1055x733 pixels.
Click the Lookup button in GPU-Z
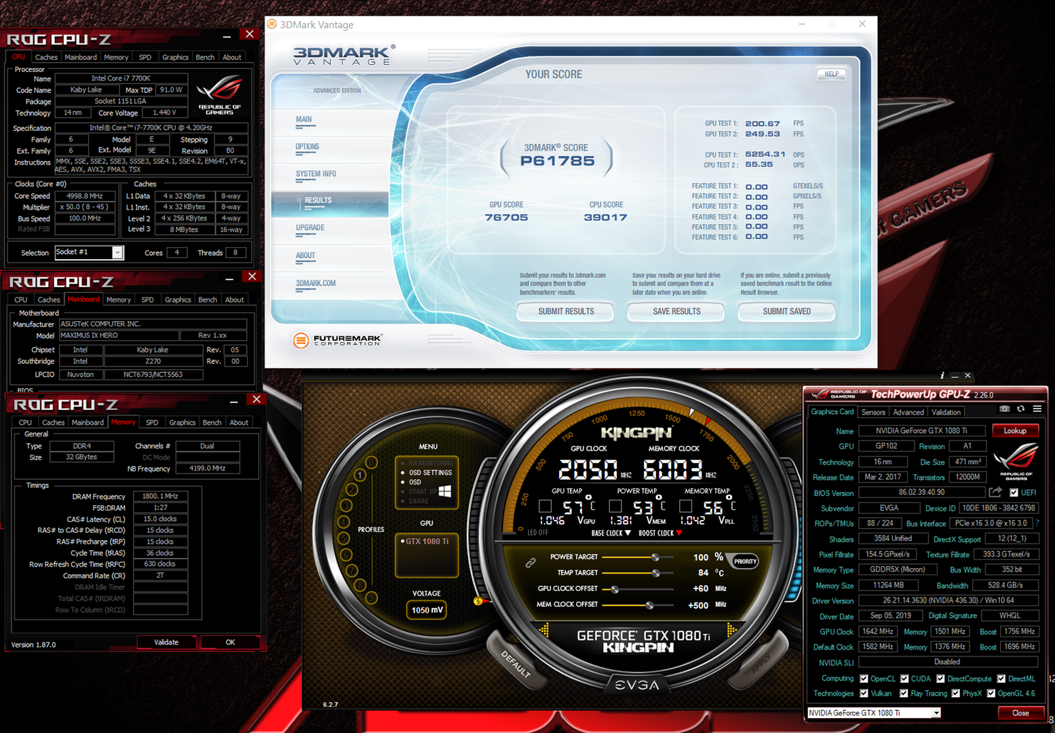[1015, 430]
